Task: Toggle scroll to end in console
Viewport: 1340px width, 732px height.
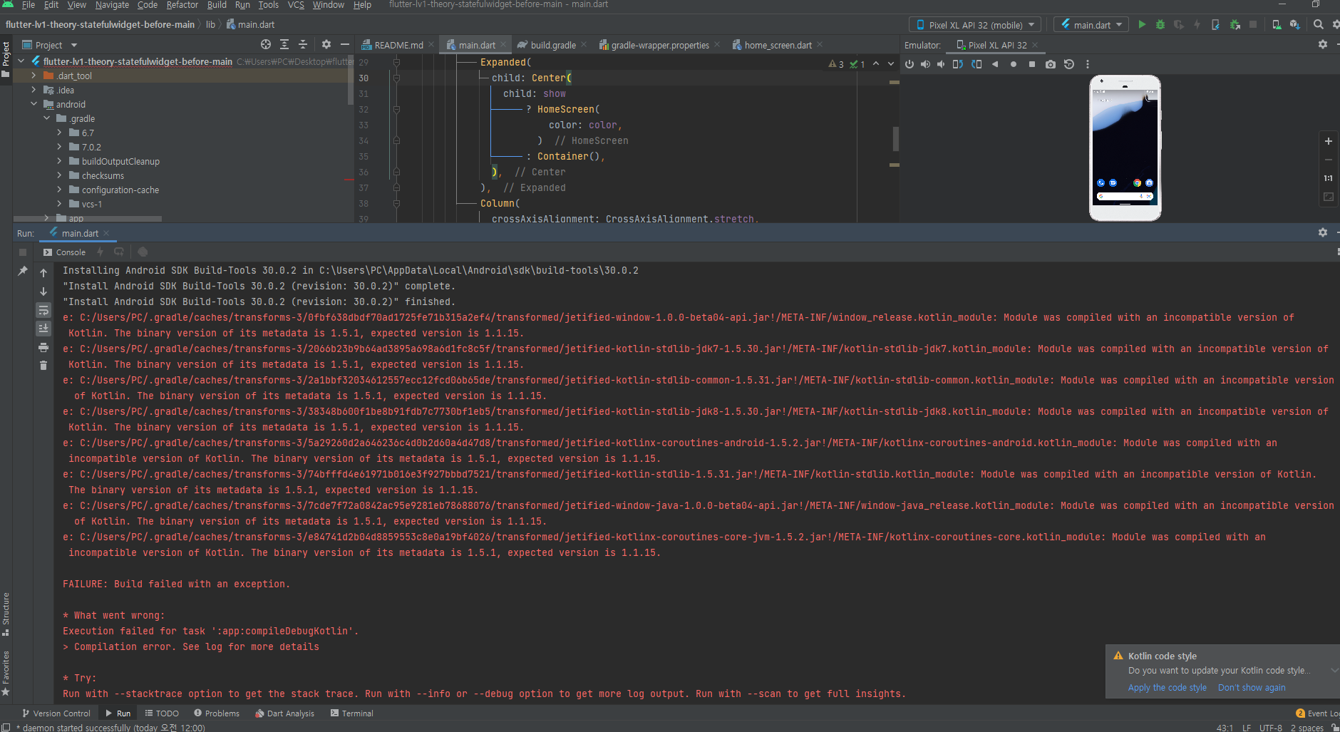Action: coord(43,329)
